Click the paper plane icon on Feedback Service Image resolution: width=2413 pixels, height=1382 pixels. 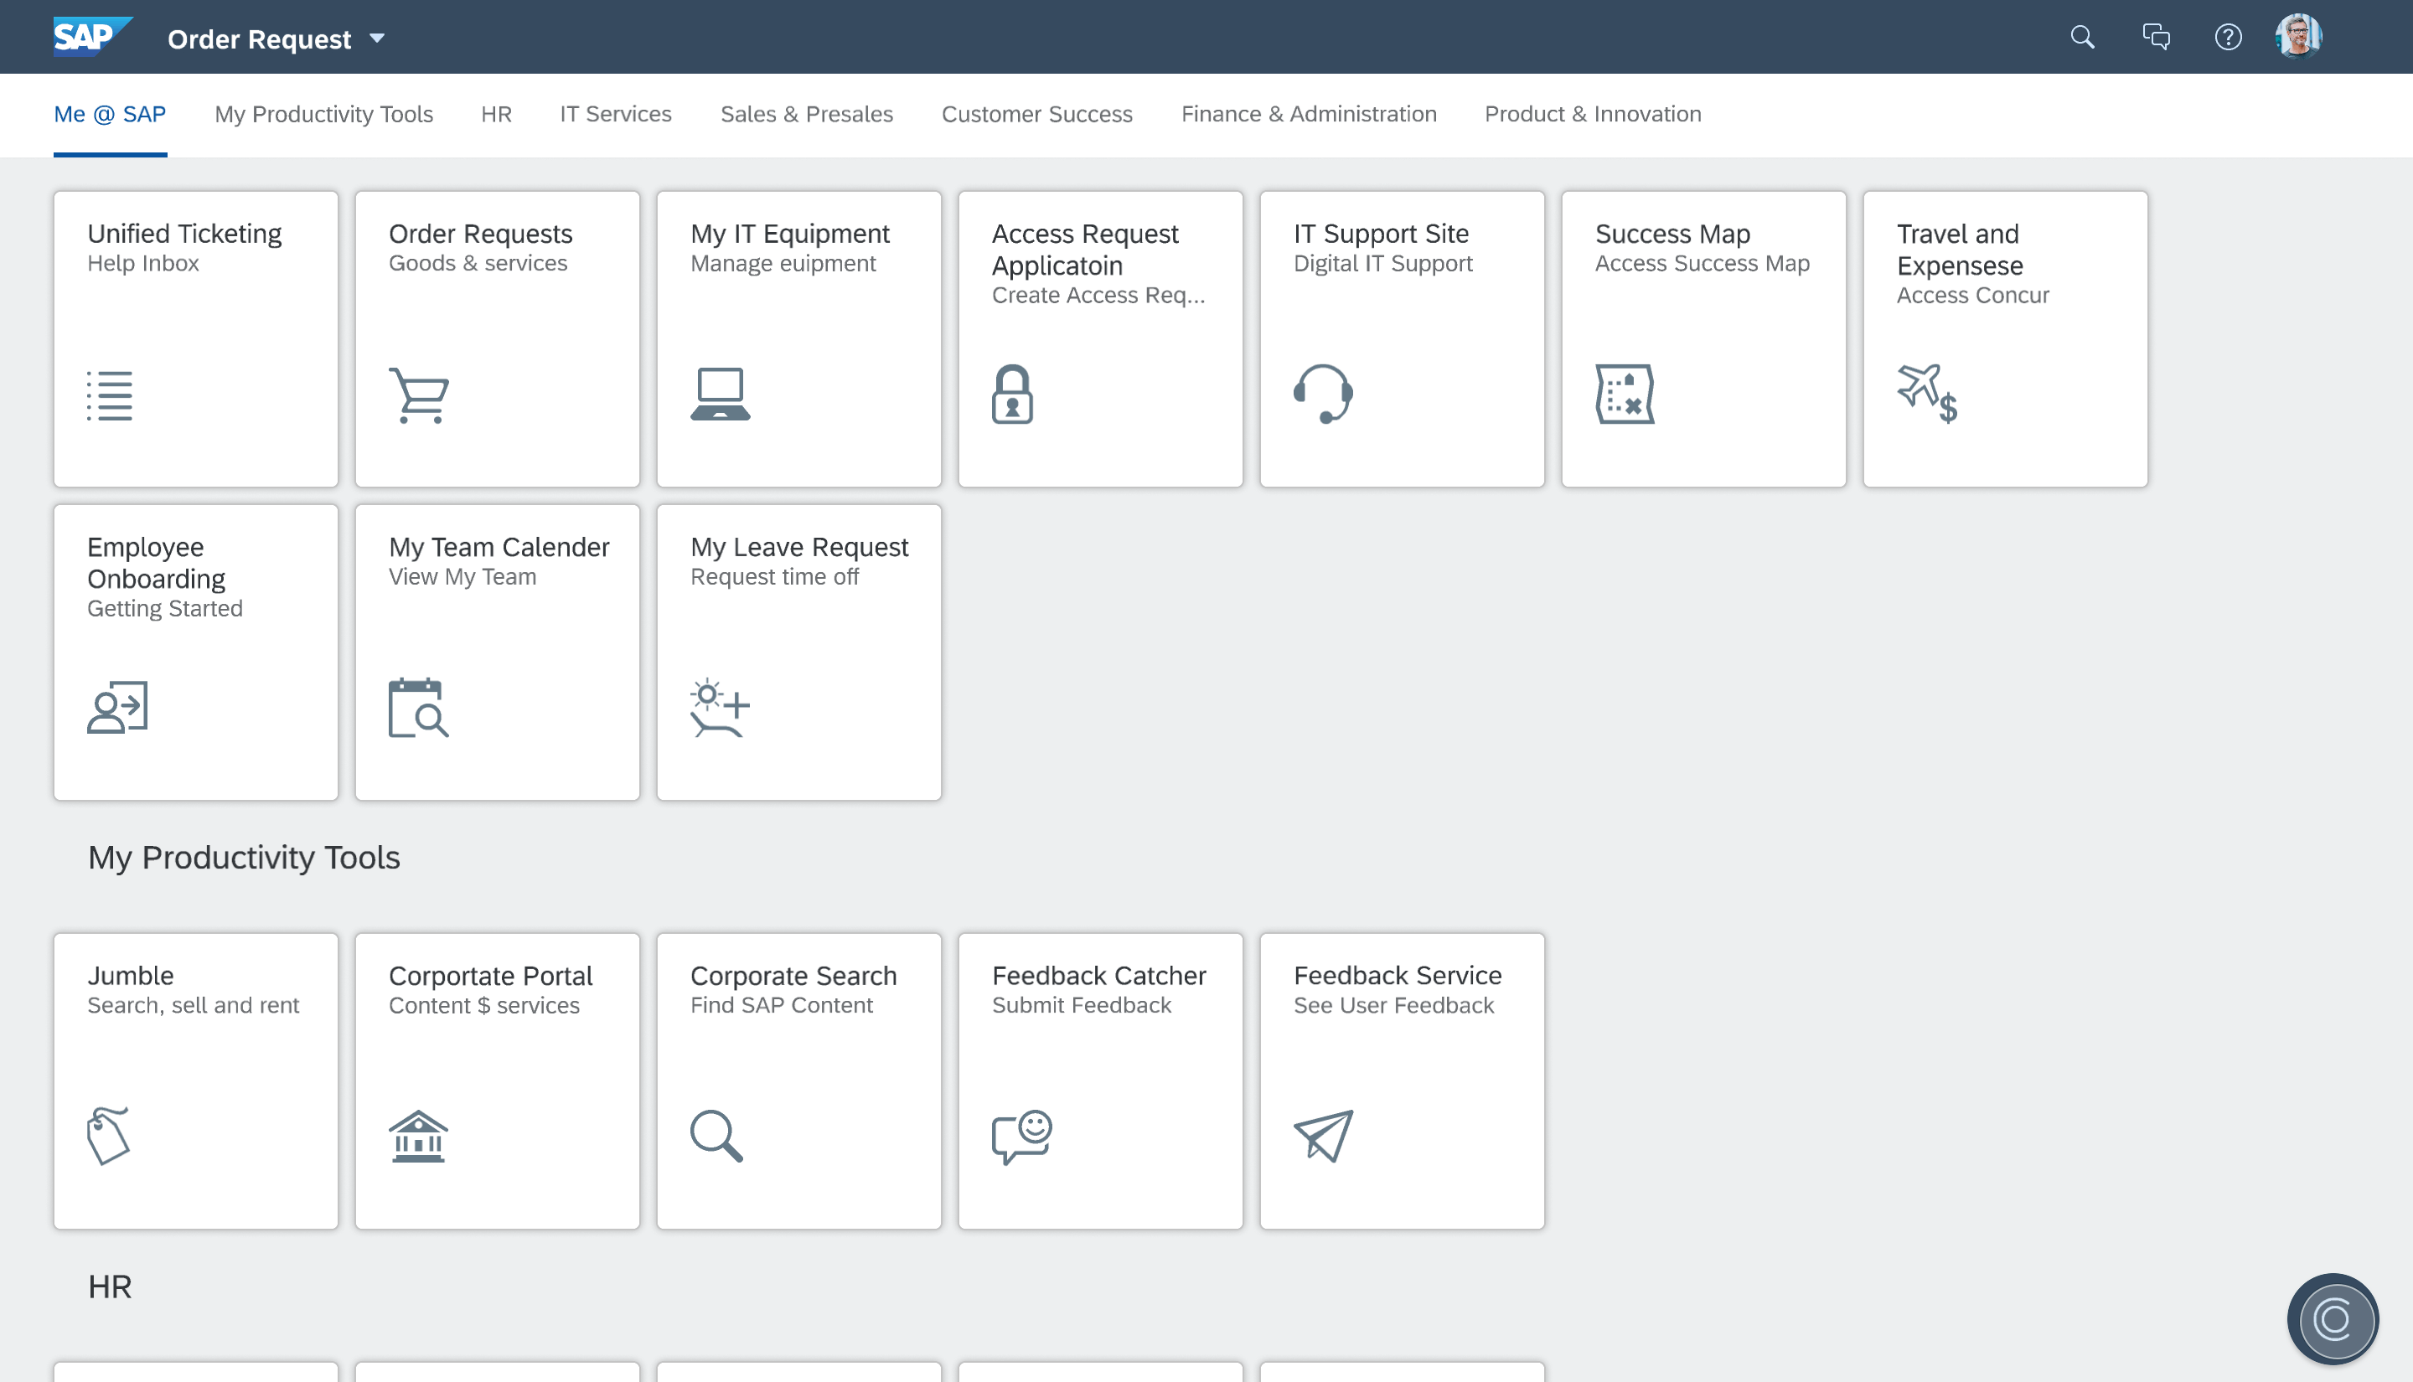click(x=1322, y=1135)
